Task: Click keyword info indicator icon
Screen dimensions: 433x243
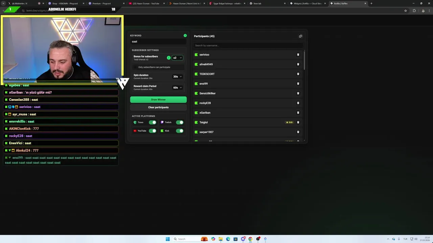Action: coord(185,35)
